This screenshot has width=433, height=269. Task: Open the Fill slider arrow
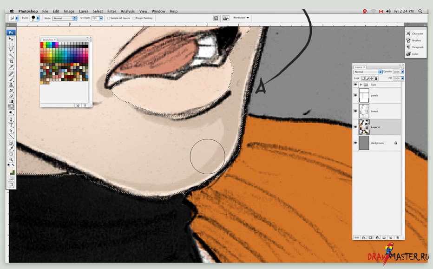tap(402, 79)
